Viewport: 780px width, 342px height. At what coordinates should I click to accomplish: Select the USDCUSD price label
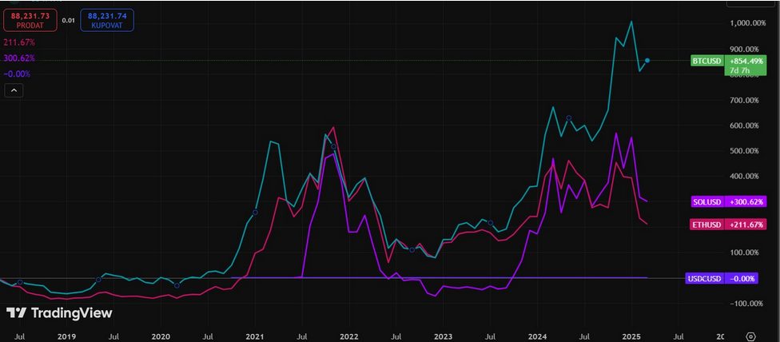point(704,278)
